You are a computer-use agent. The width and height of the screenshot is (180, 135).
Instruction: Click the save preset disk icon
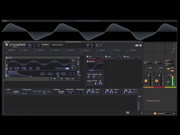[x=88, y=45]
